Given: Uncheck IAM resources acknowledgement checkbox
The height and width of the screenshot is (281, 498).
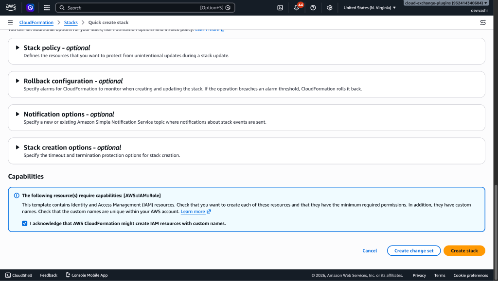Looking at the screenshot, I should coord(24,223).
